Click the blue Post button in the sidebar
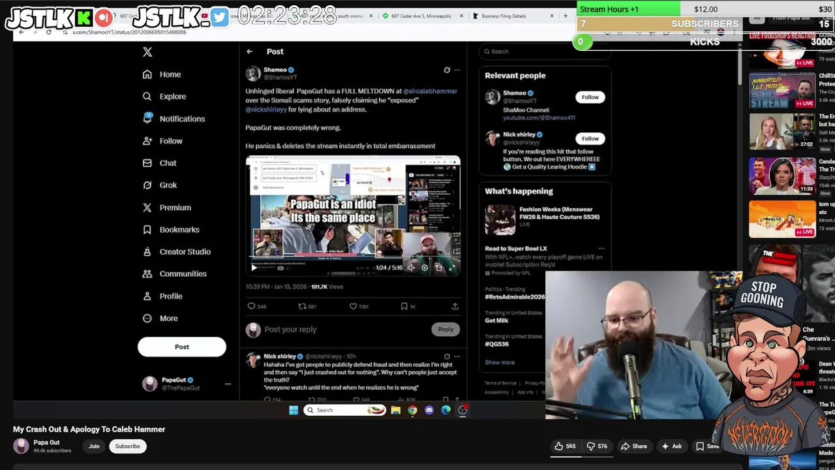835x470 pixels. (x=182, y=347)
